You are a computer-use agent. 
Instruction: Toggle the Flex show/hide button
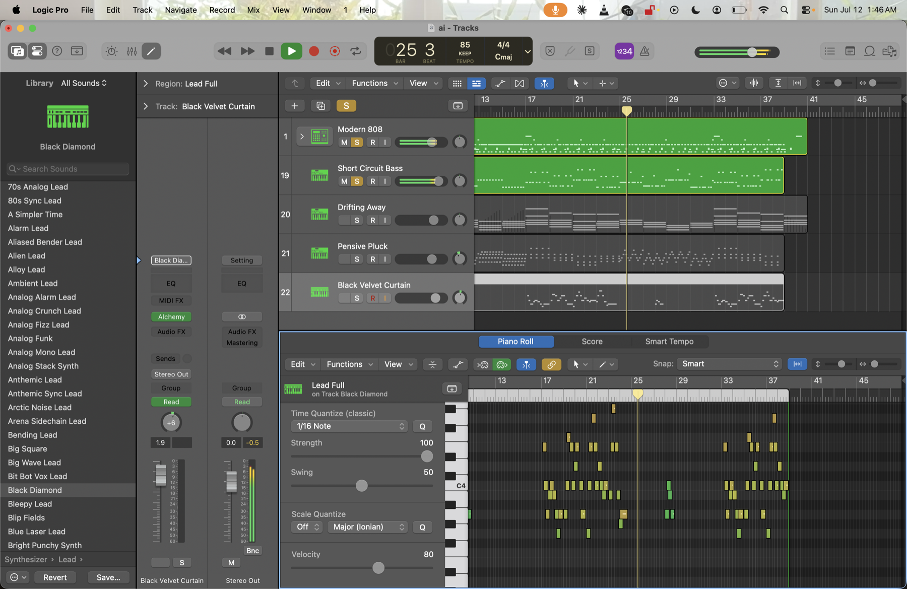coord(519,83)
